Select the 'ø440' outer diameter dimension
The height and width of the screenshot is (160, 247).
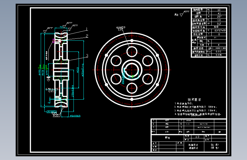pos(40,70)
